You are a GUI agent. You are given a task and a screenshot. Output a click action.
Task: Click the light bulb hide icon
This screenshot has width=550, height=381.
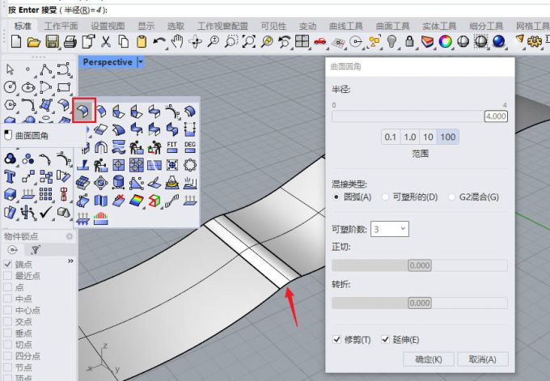[391, 42]
